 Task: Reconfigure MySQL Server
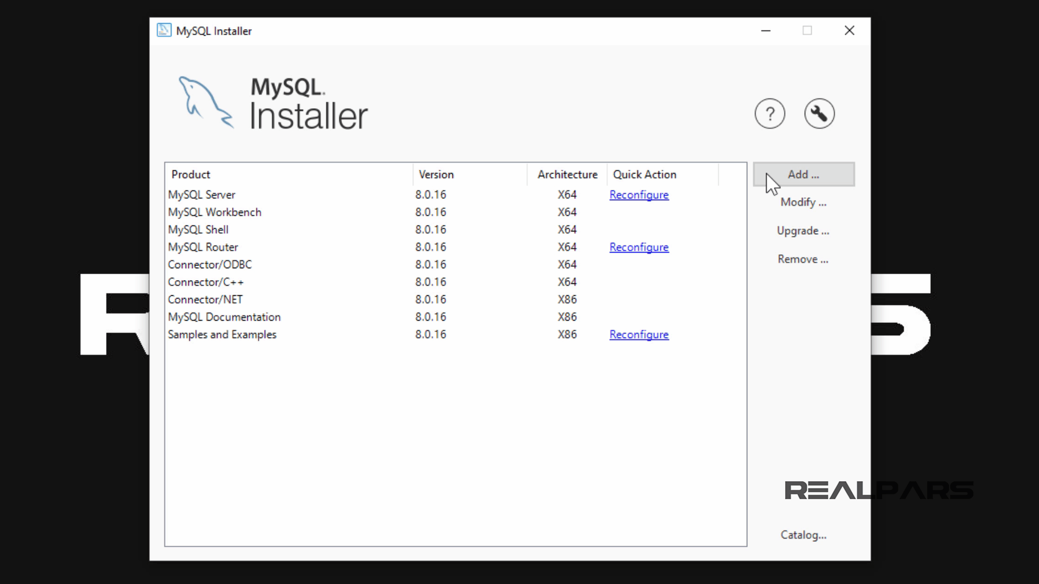(639, 195)
